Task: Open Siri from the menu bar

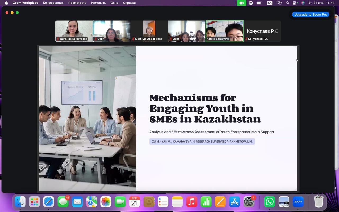Action: click(303, 3)
